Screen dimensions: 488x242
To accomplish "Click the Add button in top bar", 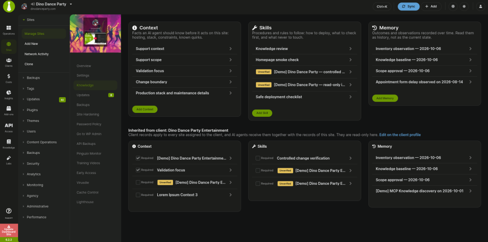I will pos(431,7).
